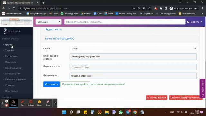
Task: Open Chrome three-dot menu
Action: (202, 8)
